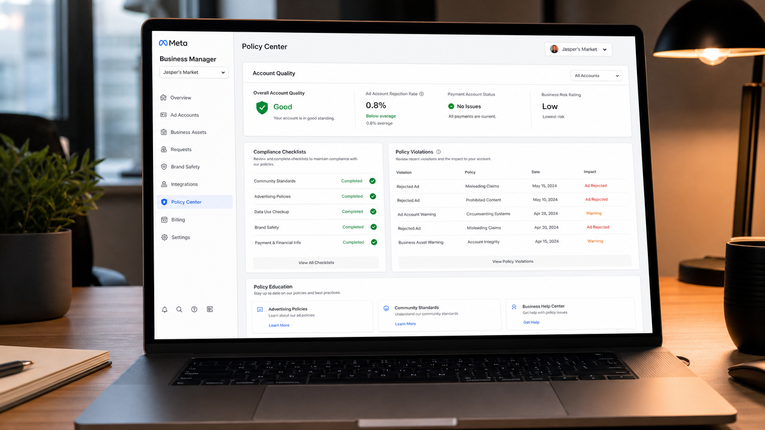Click Learn More under Community Standards
This screenshot has width=765, height=430.
(x=405, y=324)
